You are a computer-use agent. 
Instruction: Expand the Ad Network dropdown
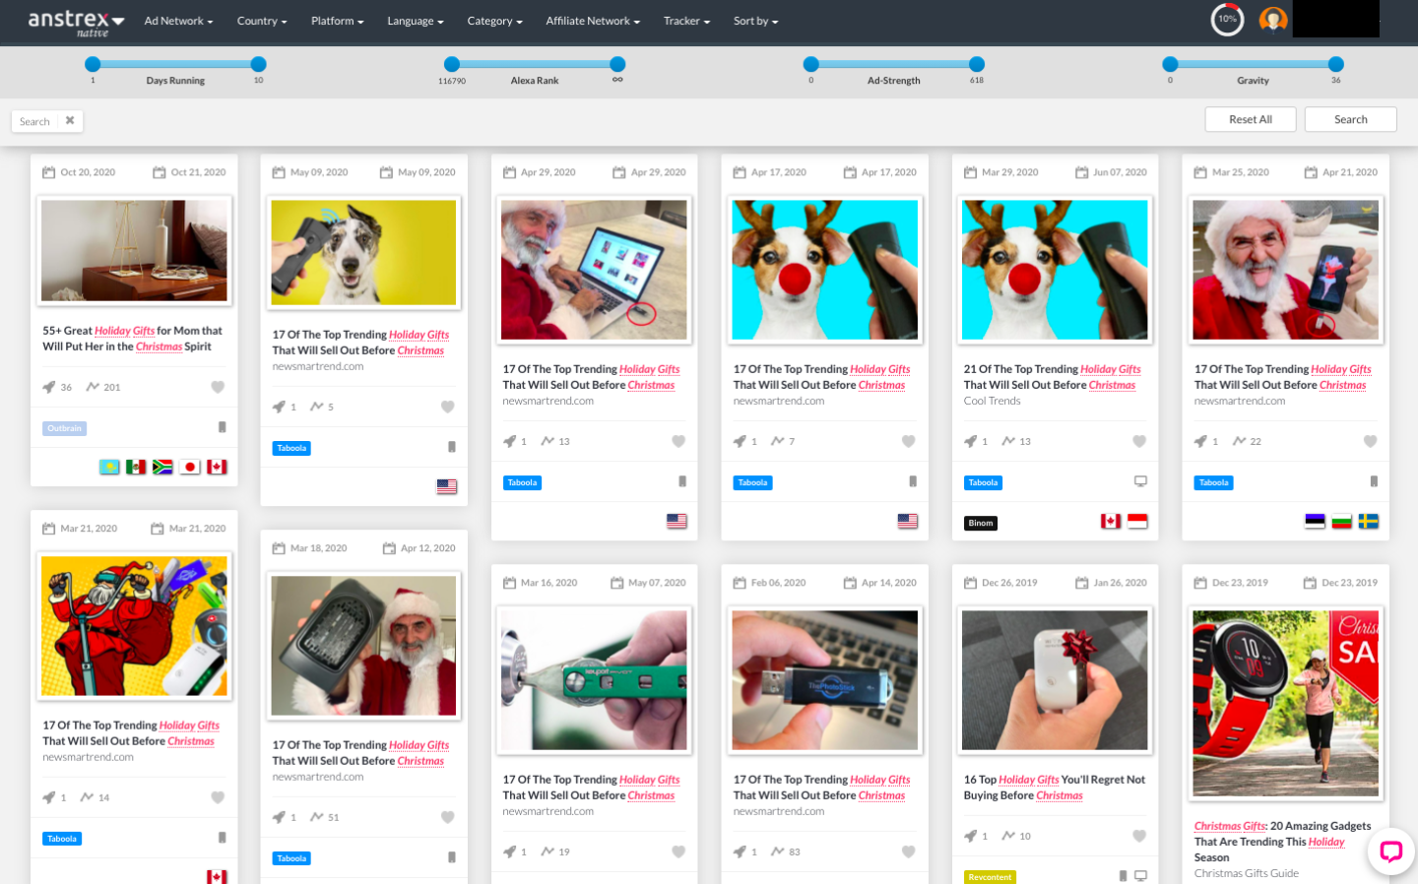[x=178, y=21]
